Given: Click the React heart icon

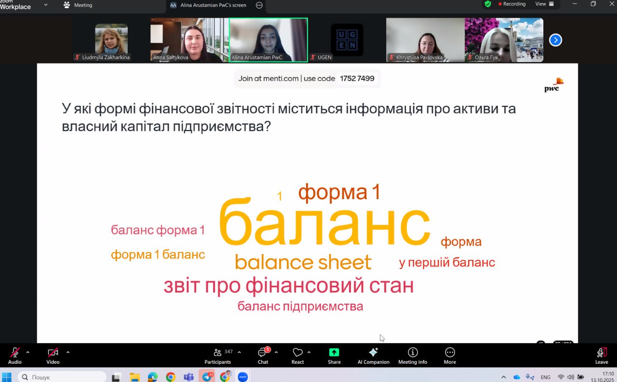Looking at the screenshot, I should 297,356.
